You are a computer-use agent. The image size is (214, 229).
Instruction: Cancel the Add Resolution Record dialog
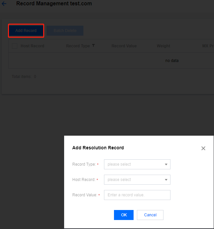pyautogui.click(x=150, y=215)
